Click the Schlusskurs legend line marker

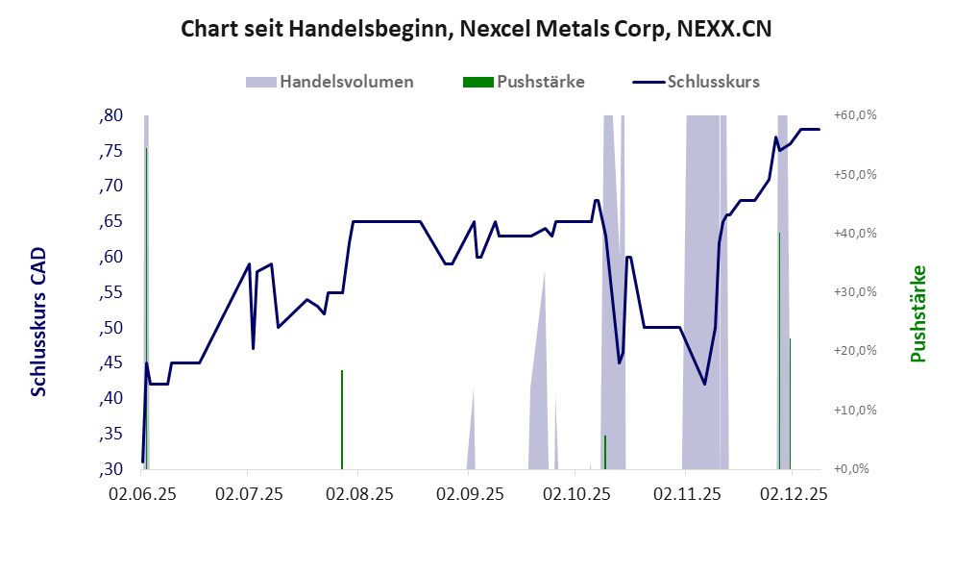[647, 82]
